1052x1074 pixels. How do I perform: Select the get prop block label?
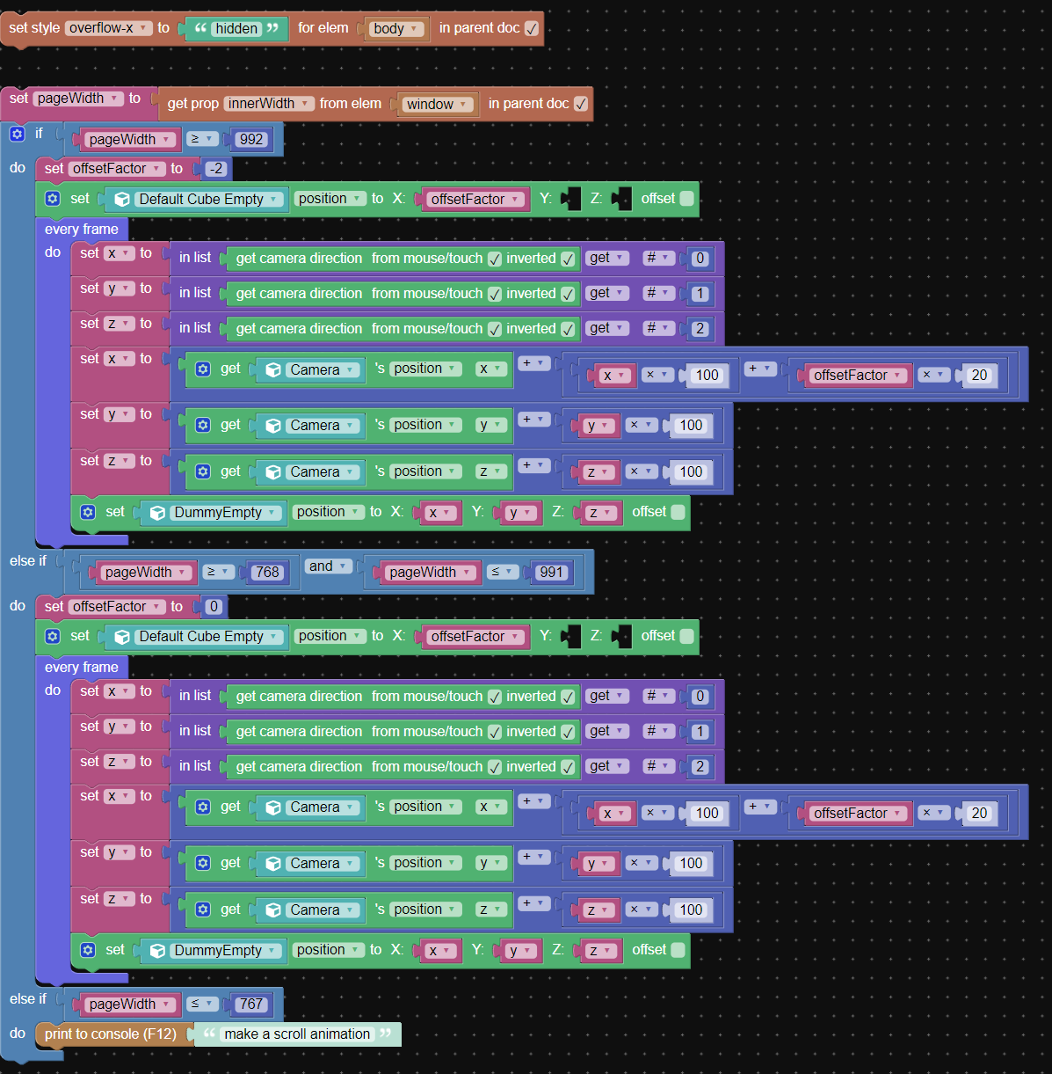193,104
